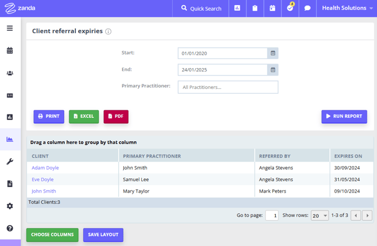This screenshot has height=246, width=377.
Task: Expand the Show rows dropdown
Action: tap(320, 216)
